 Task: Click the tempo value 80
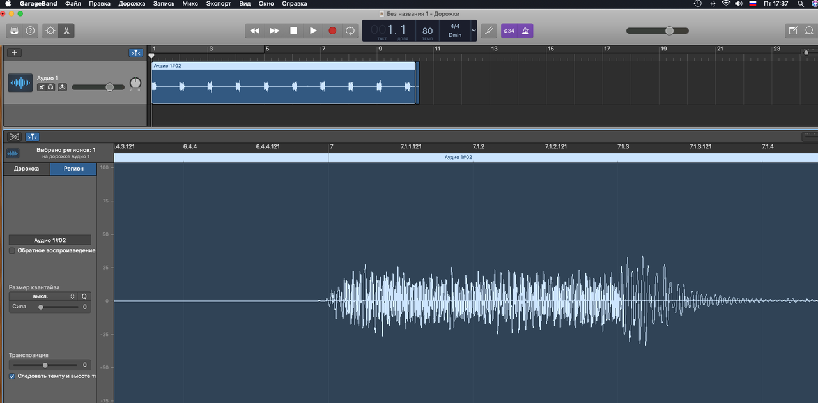pyautogui.click(x=428, y=31)
